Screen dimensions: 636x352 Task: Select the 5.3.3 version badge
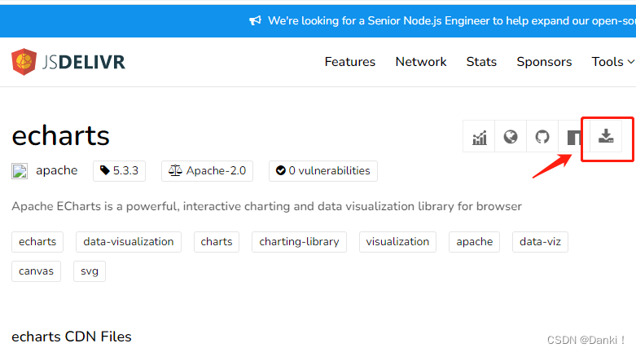(x=119, y=171)
